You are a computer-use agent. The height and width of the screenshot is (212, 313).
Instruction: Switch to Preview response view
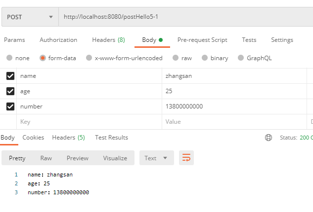[78, 158]
